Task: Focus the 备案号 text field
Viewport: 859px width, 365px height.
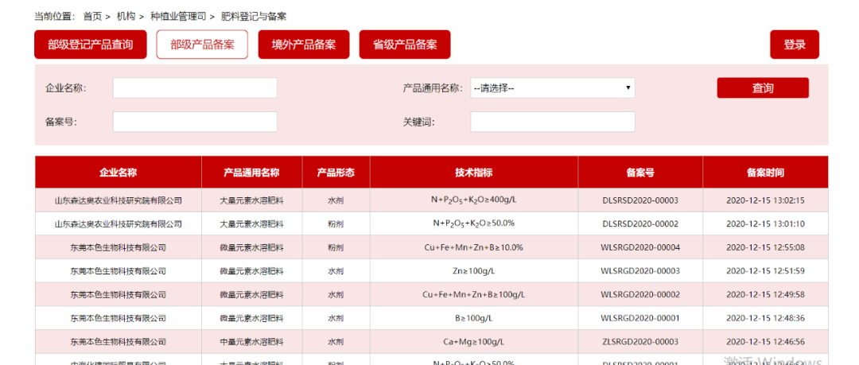Action: click(x=195, y=122)
